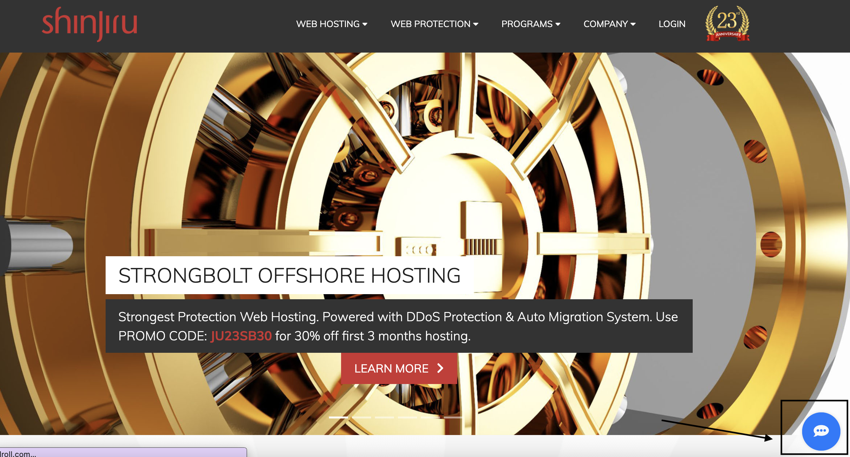Expand the Programs dropdown caret

point(558,24)
